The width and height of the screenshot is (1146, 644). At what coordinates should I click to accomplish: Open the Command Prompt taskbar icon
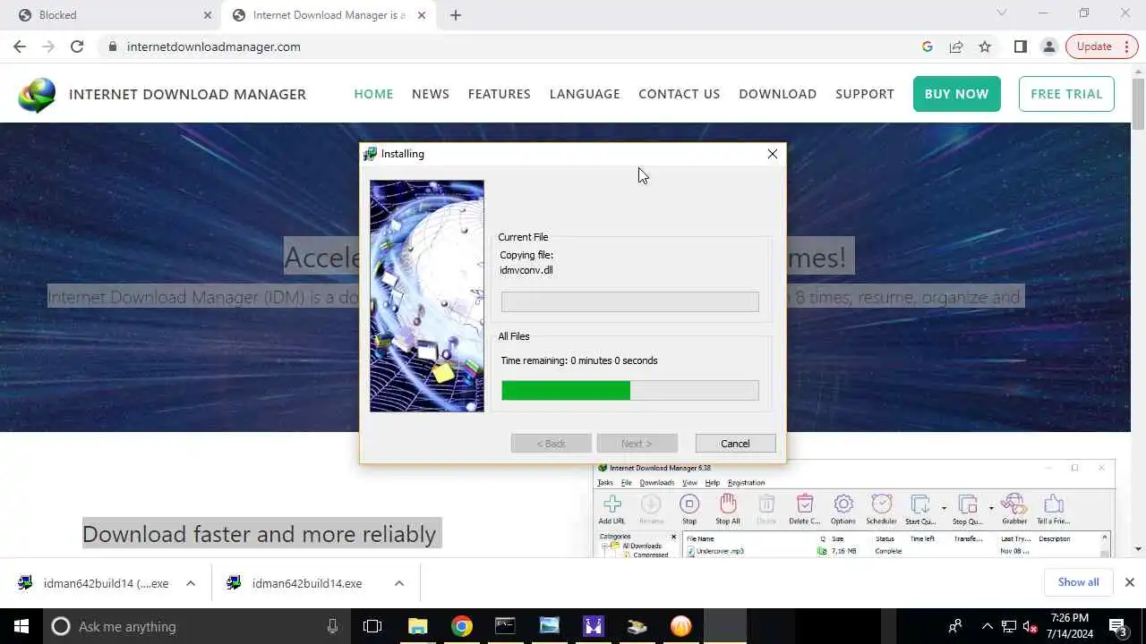505,626
